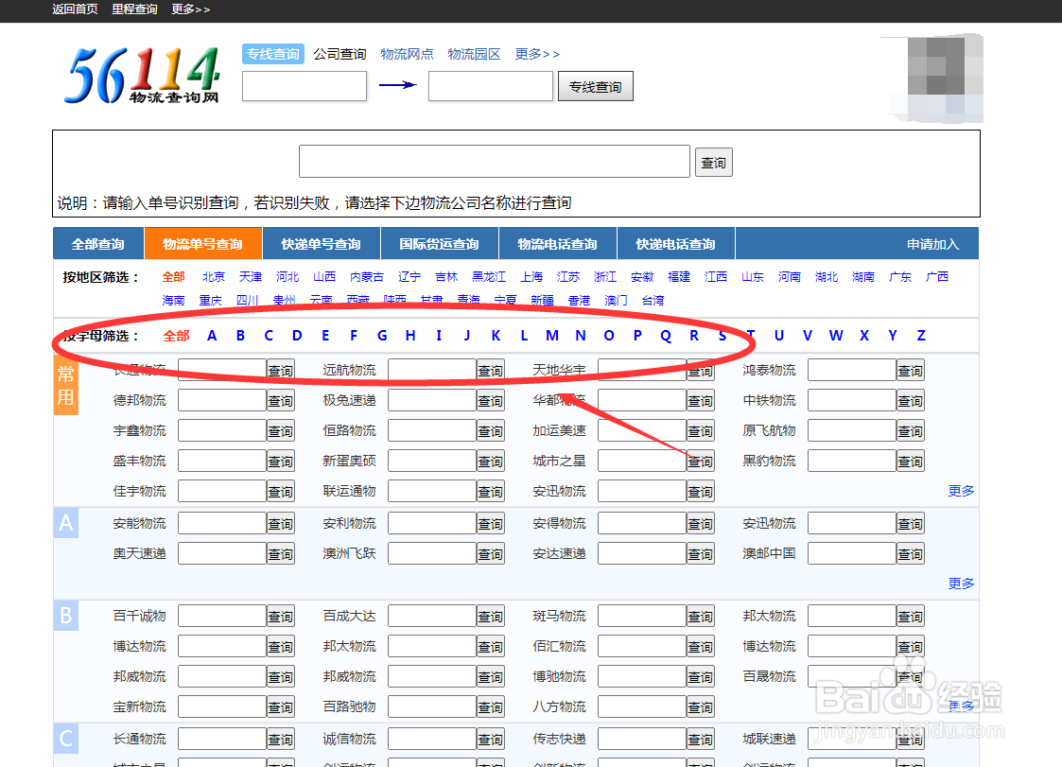Click the tracking number input box
The image size is (1062, 767).
click(495, 162)
